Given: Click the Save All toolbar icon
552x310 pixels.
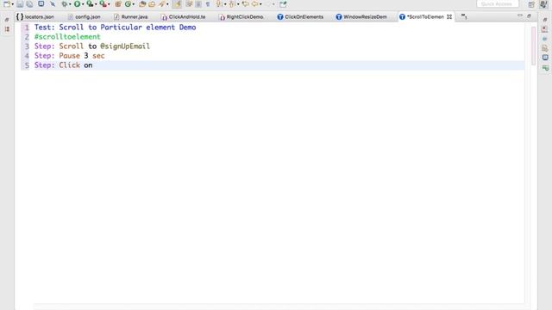Looking at the screenshot, I should (29, 3).
